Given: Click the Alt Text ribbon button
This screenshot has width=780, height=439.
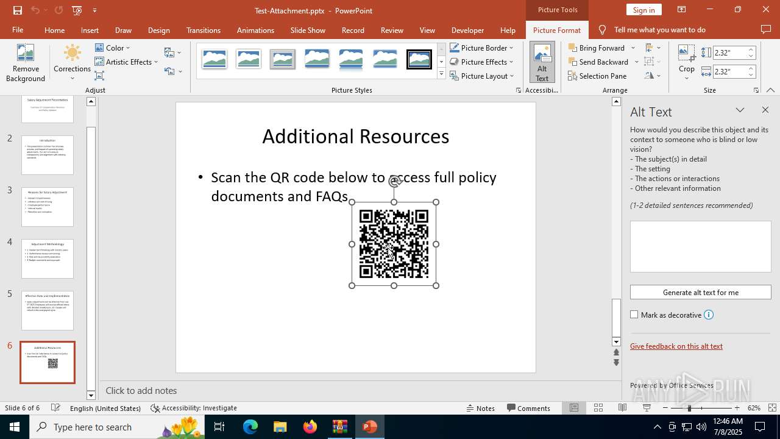Looking at the screenshot, I should 542,63.
